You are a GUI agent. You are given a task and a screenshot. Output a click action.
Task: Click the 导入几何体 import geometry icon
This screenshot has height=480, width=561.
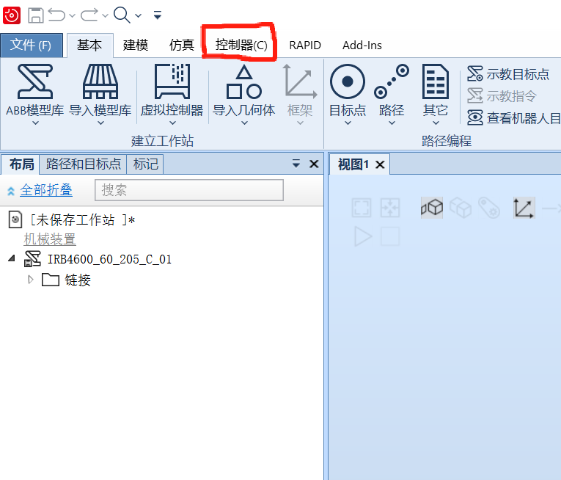coord(244,81)
